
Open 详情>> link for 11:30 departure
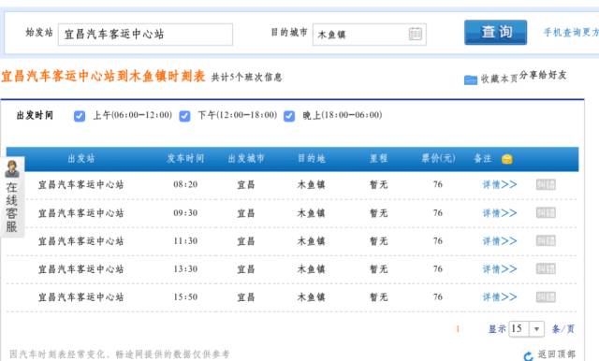tap(500, 241)
